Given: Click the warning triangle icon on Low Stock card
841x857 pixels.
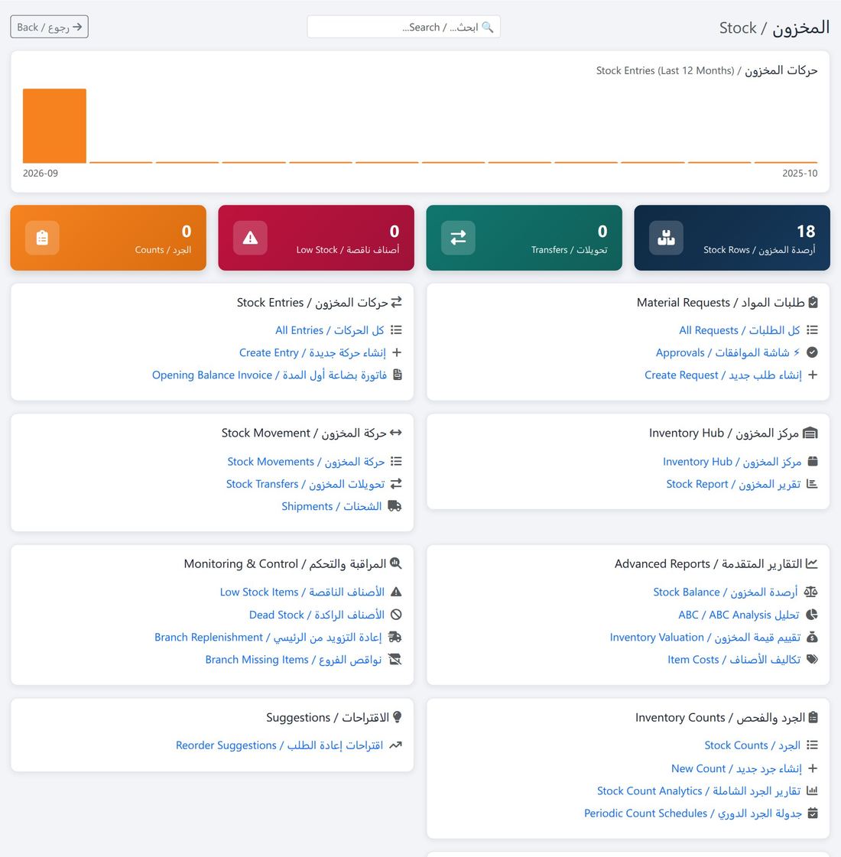Looking at the screenshot, I should [250, 238].
